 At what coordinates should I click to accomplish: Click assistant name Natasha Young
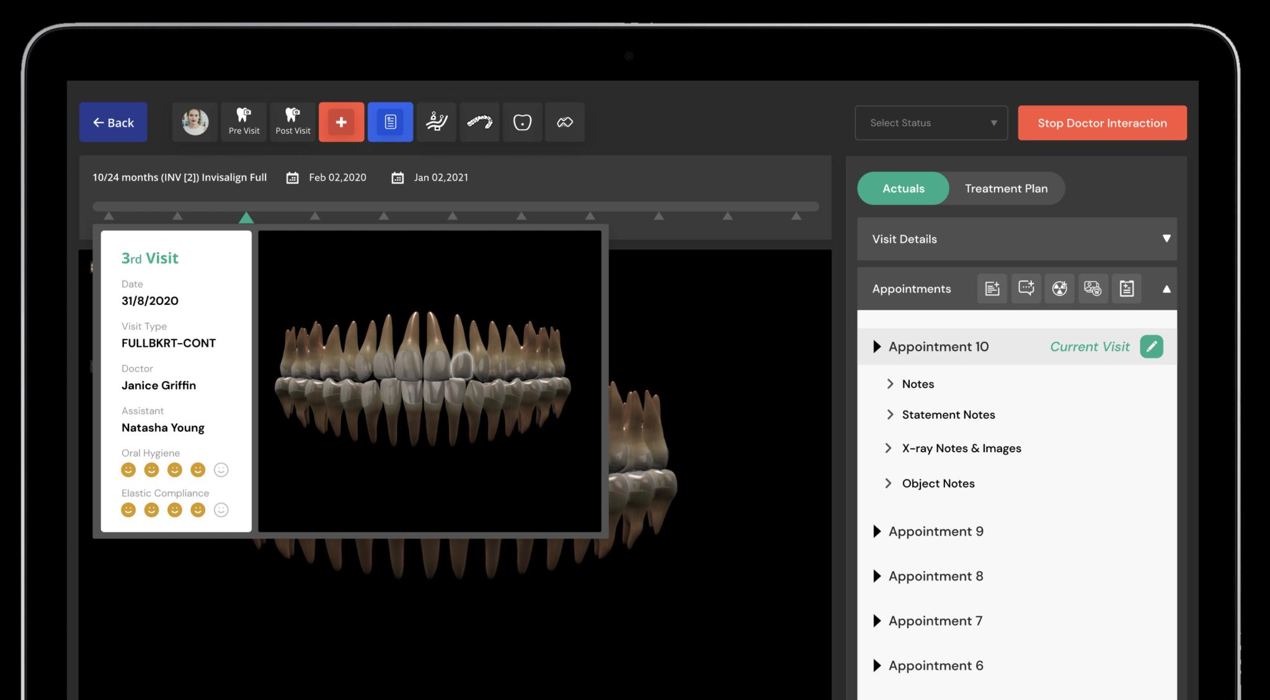tap(163, 427)
